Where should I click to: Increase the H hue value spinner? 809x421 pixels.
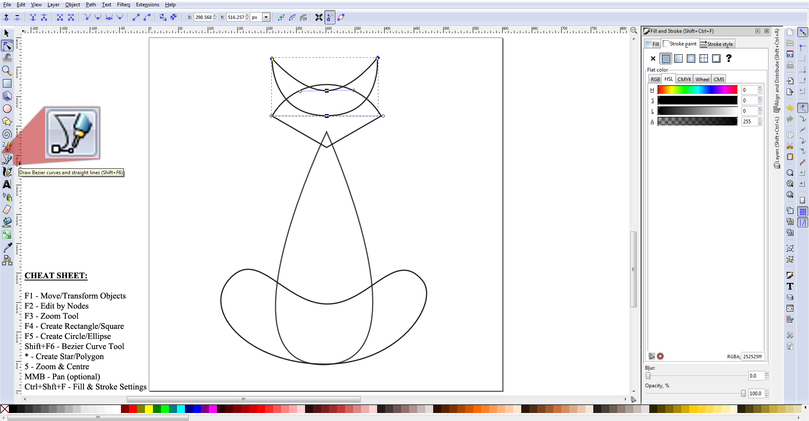click(x=760, y=88)
